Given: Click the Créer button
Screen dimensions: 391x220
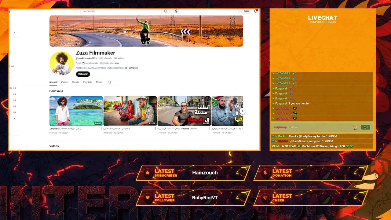Looking at the screenshot, I should coord(244,11).
